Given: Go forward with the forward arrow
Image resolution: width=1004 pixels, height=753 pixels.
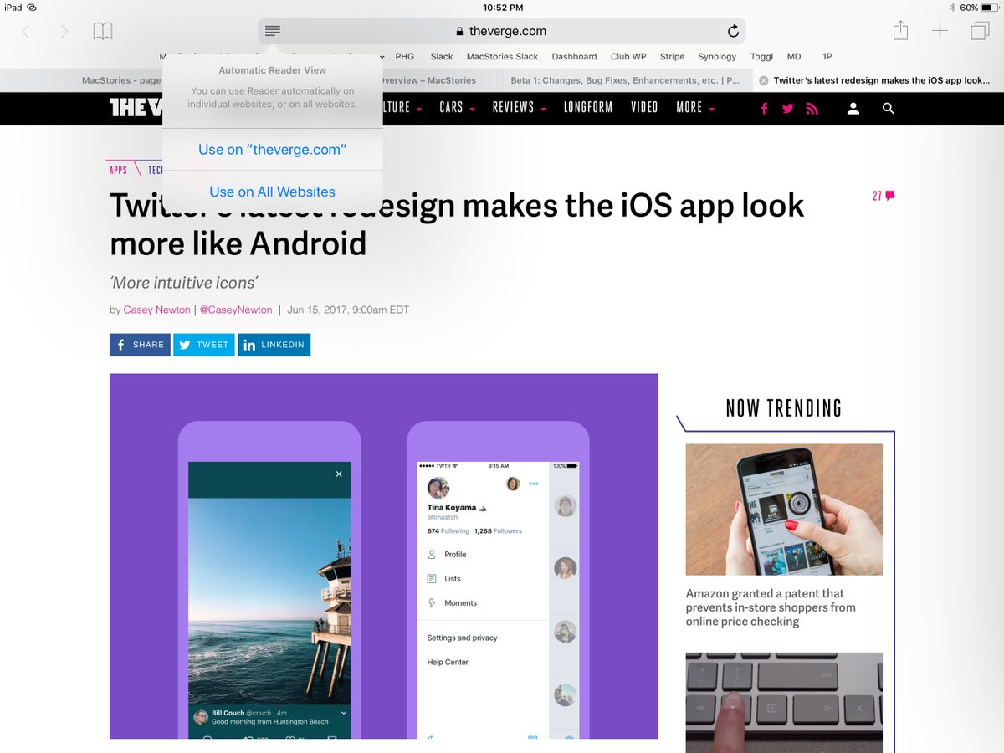Looking at the screenshot, I should [x=64, y=32].
